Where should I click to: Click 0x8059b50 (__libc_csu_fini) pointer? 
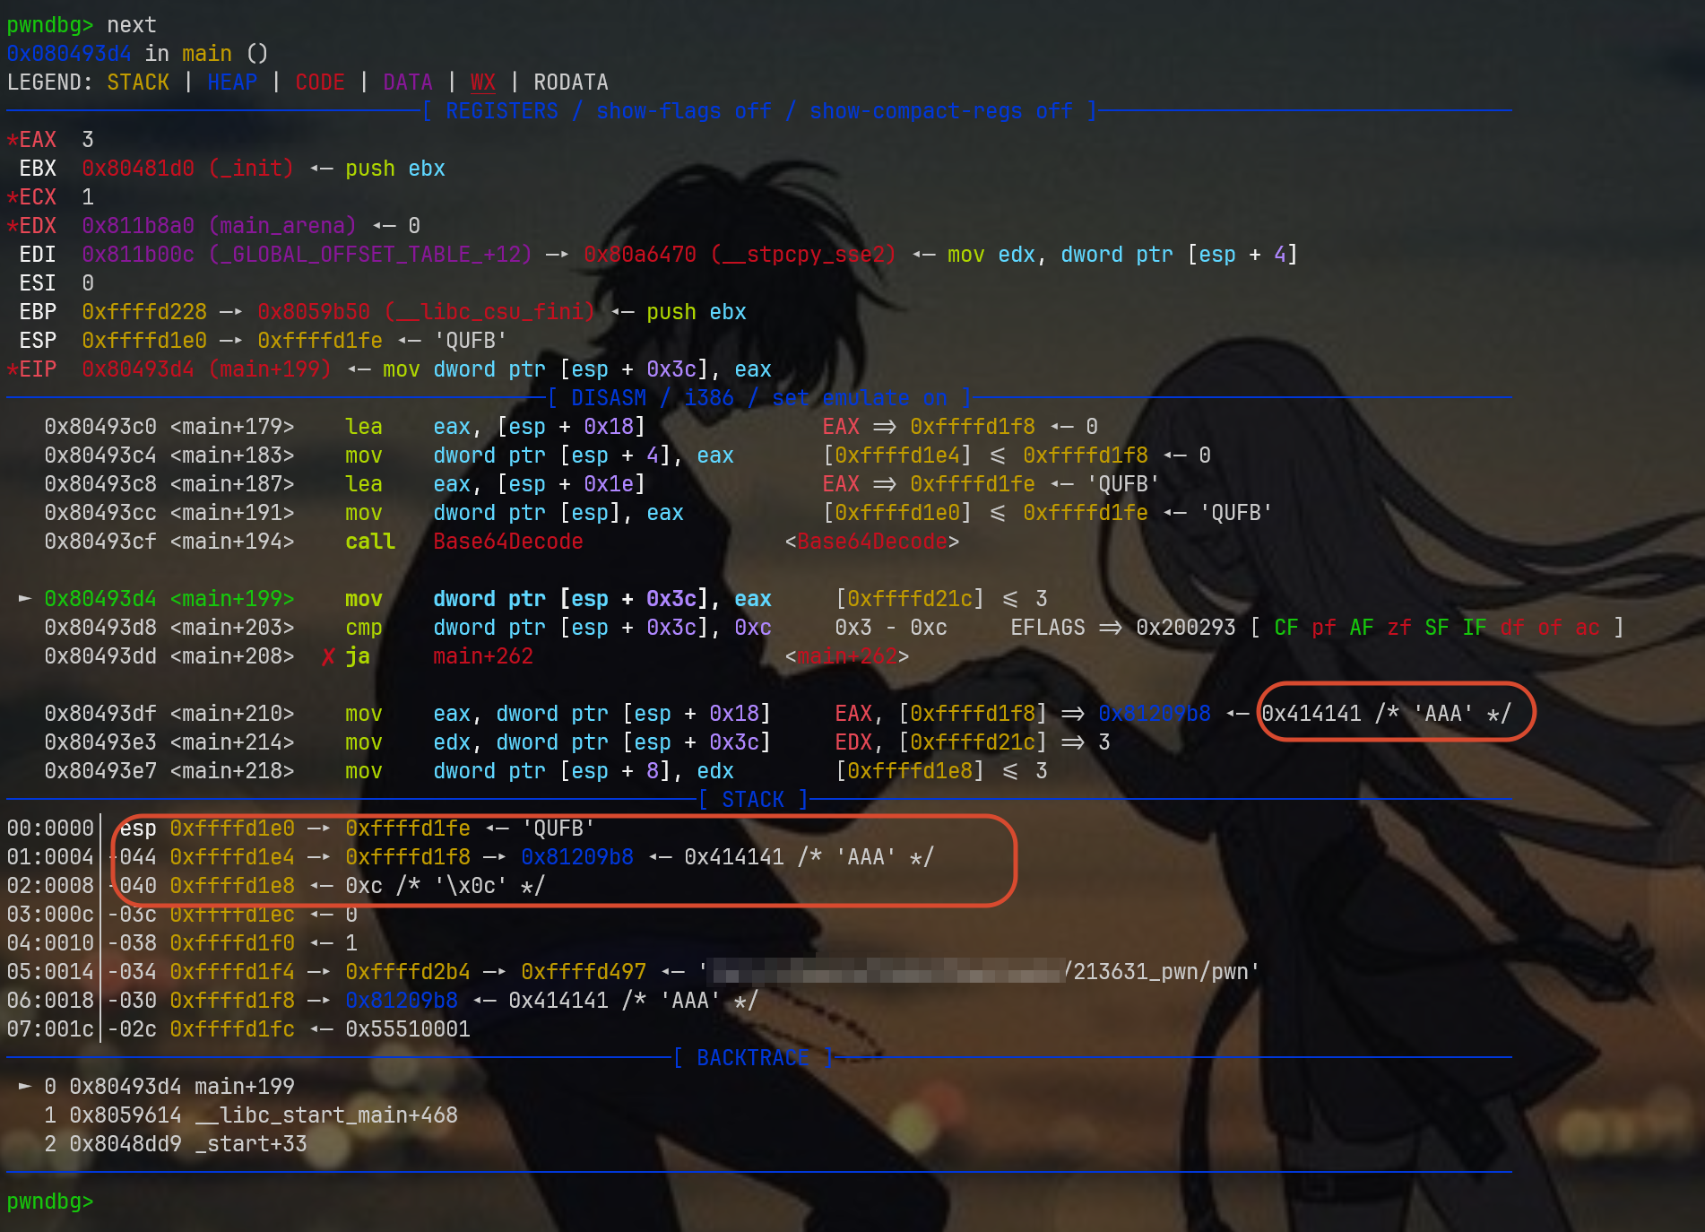(x=427, y=312)
